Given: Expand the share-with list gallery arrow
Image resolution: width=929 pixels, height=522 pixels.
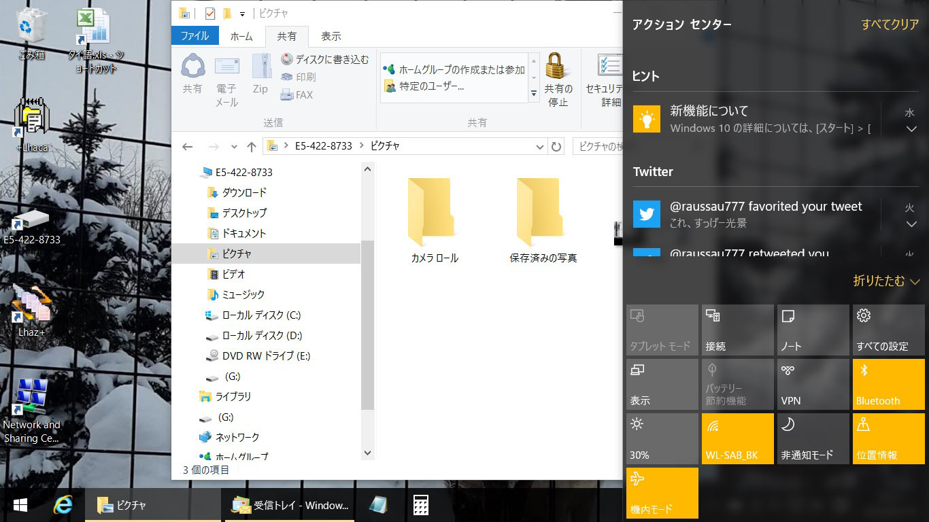Looking at the screenshot, I should [x=534, y=93].
